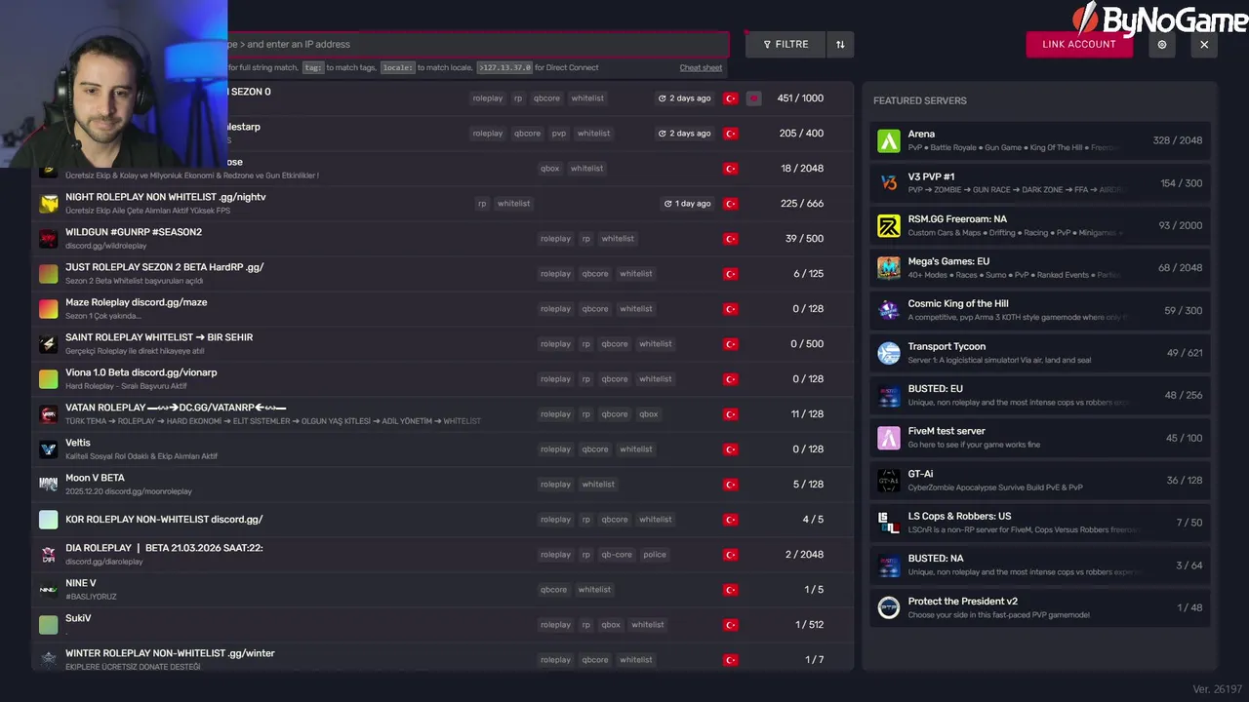Click the GT-Ai server icon

click(x=889, y=480)
